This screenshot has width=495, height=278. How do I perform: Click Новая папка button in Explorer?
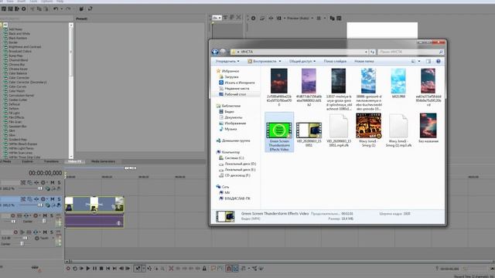point(364,61)
